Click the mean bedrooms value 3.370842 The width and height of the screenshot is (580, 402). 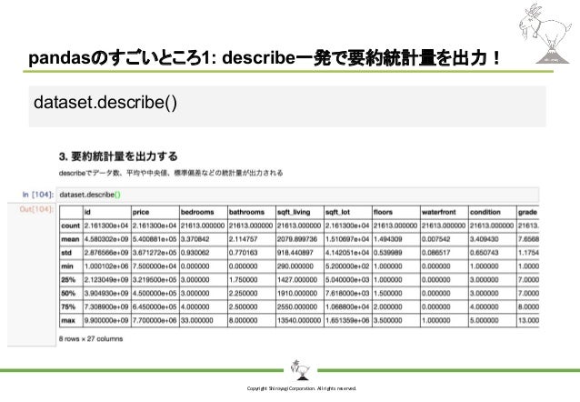click(x=195, y=239)
